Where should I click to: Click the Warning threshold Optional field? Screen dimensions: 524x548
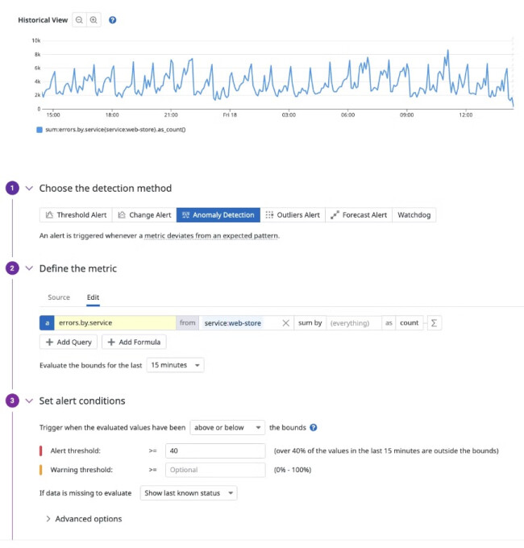(x=215, y=470)
